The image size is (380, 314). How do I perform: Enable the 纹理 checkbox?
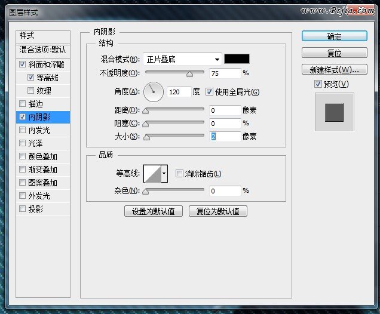pos(30,91)
